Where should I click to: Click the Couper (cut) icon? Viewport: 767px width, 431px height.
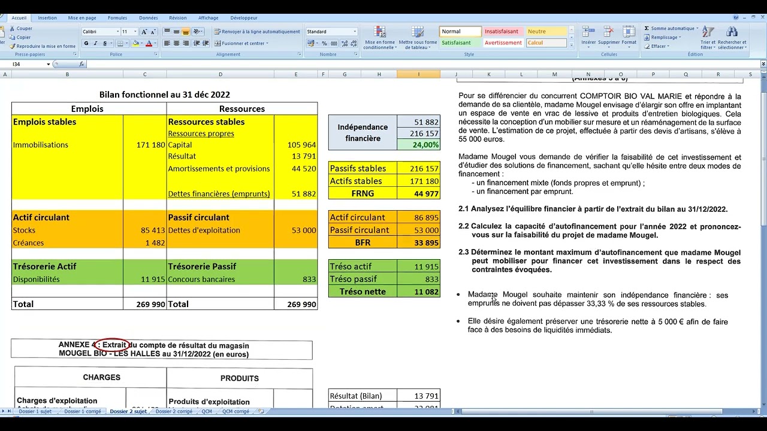[13, 28]
